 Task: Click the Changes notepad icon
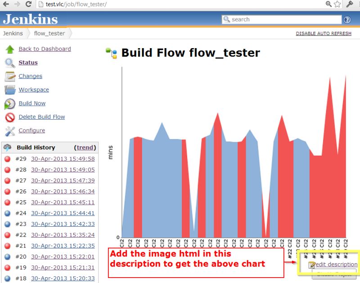click(x=8, y=76)
